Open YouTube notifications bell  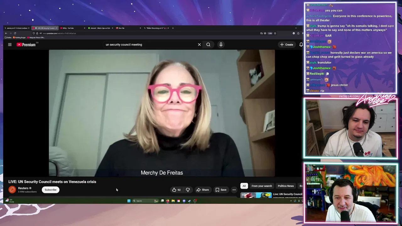(301, 45)
